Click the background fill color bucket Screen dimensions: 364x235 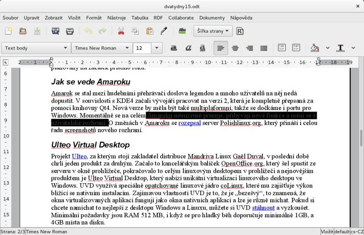tap(314, 48)
